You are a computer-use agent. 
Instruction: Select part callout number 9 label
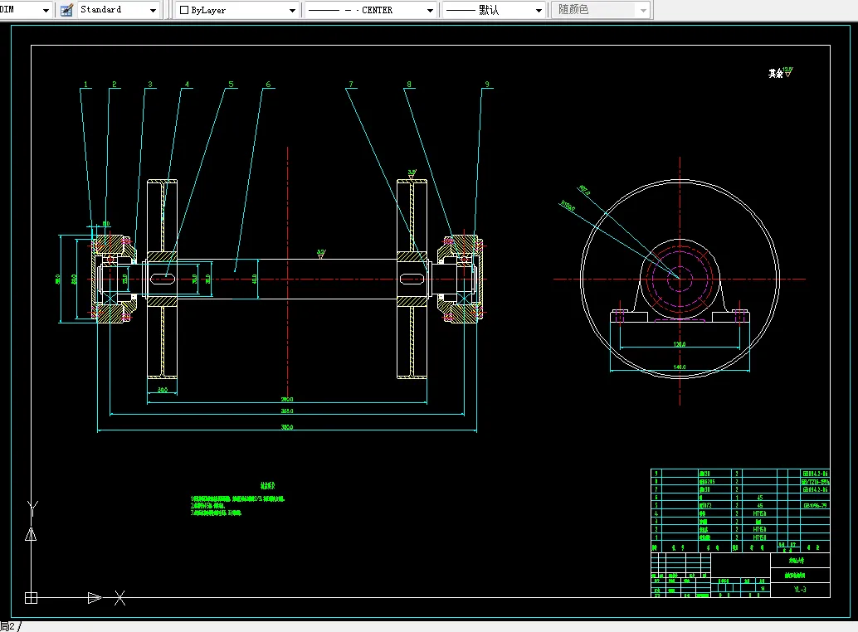coord(487,85)
